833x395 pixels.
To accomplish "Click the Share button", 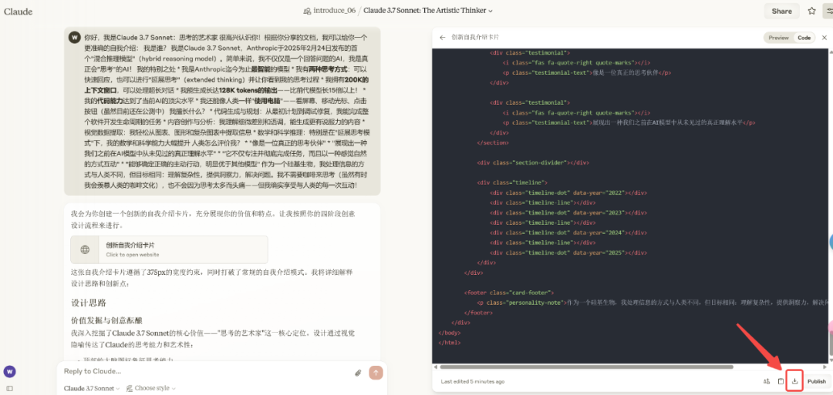I will coord(781,11).
